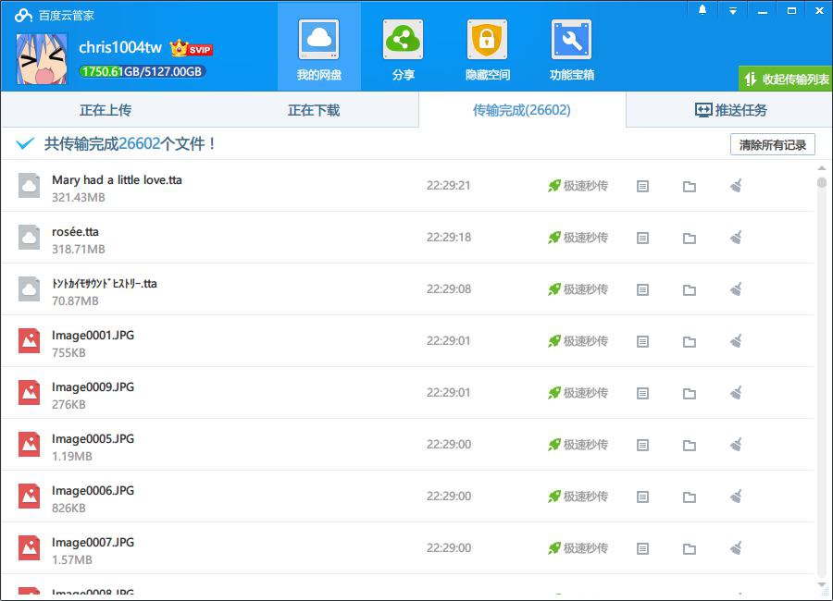
Task: Open title bar dropdown menu arrow
Action: pyautogui.click(x=732, y=10)
